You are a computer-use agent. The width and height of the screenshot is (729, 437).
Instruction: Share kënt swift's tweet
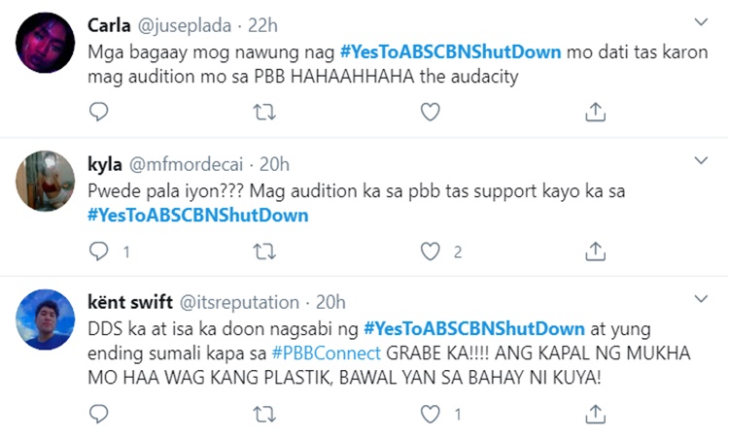(595, 415)
